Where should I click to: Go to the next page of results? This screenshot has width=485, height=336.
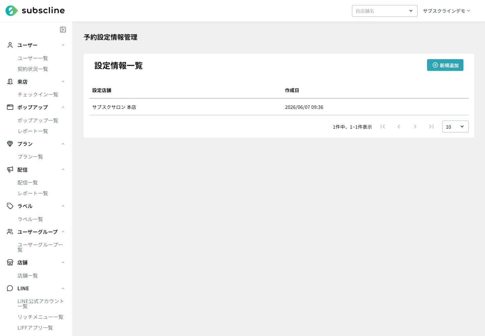coord(415,127)
